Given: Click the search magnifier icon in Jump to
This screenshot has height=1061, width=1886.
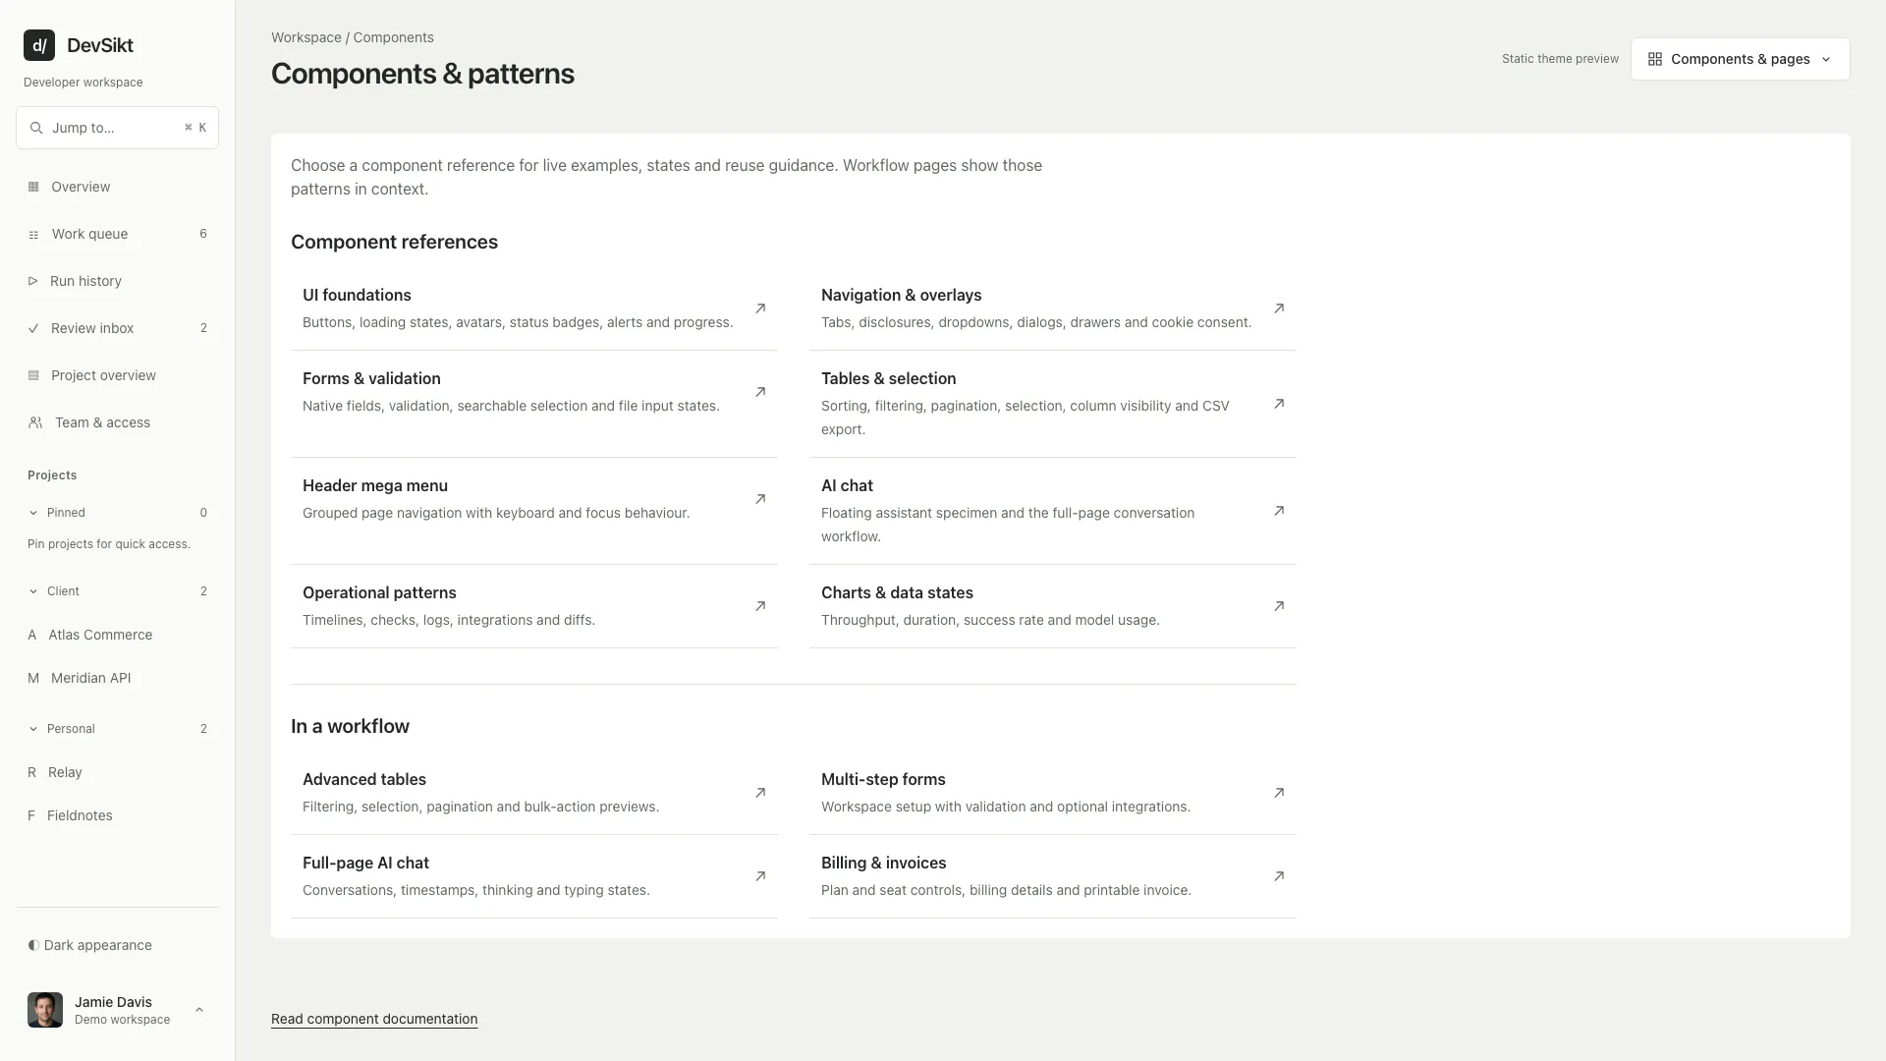Looking at the screenshot, I should coord(36,128).
